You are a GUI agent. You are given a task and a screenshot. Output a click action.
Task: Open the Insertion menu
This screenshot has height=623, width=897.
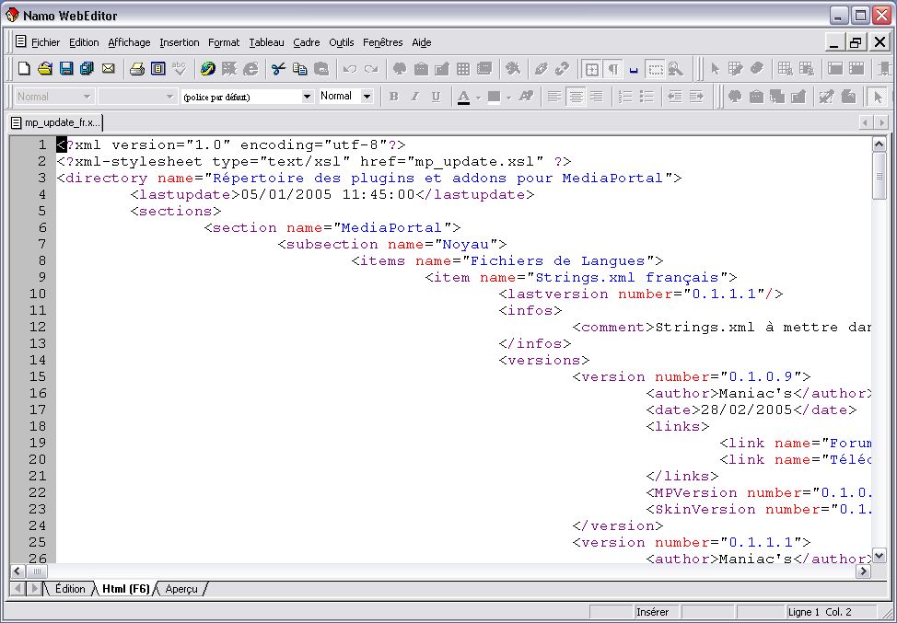point(179,42)
